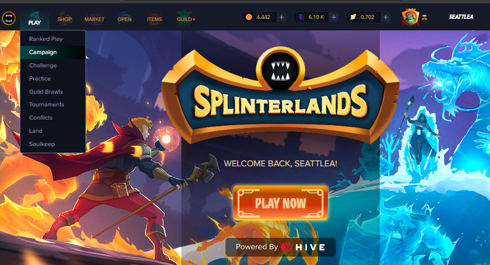Viewport: 490px width, 265px height.
Task: Open the SEATTLEA account username
Action: 461,17
